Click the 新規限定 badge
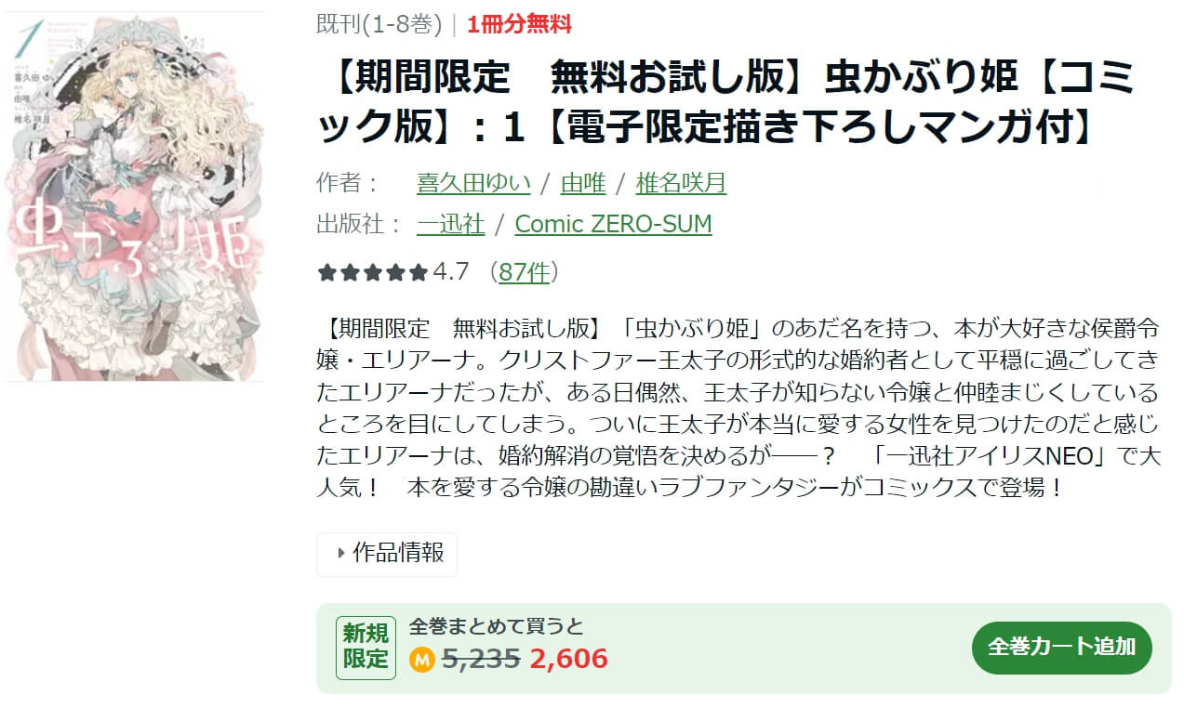Viewport: 1184px width, 708px height. 366,647
